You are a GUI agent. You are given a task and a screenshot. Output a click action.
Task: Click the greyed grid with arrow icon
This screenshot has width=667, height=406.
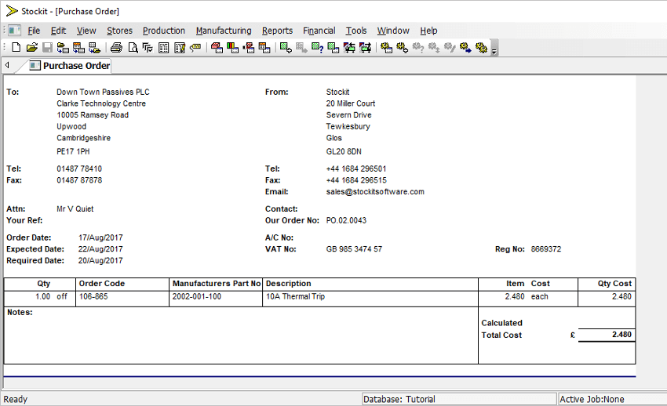(301, 48)
